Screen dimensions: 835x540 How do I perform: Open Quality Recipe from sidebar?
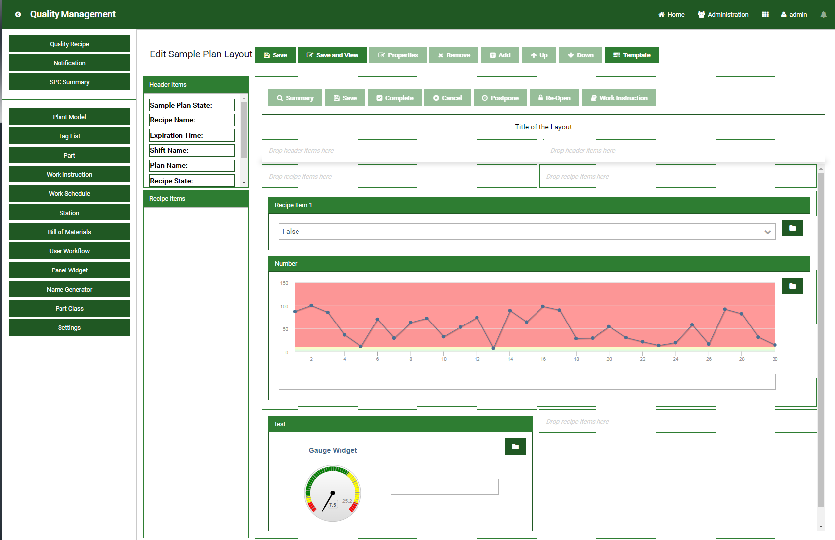pyautogui.click(x=69, y=44)
